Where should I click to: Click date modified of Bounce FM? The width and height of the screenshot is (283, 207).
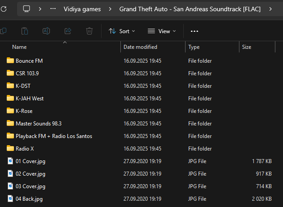[x=142, y=61]
